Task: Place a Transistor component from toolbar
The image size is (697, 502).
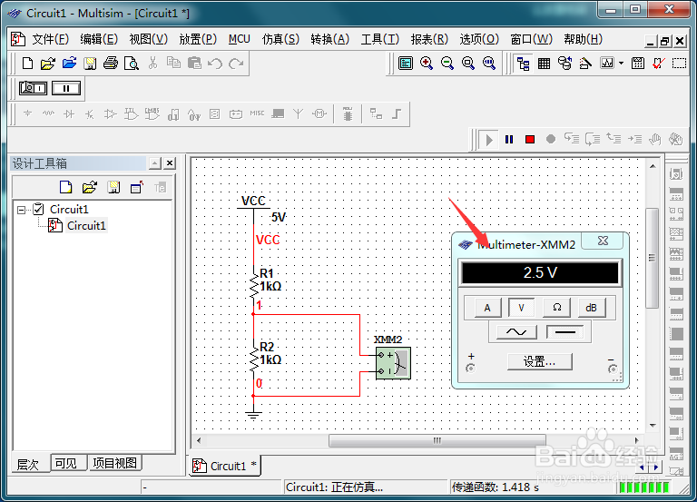Action: point(89,114)
